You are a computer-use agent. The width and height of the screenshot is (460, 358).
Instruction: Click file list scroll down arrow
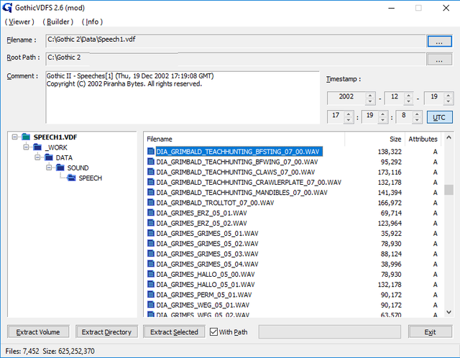coord(448,312)
